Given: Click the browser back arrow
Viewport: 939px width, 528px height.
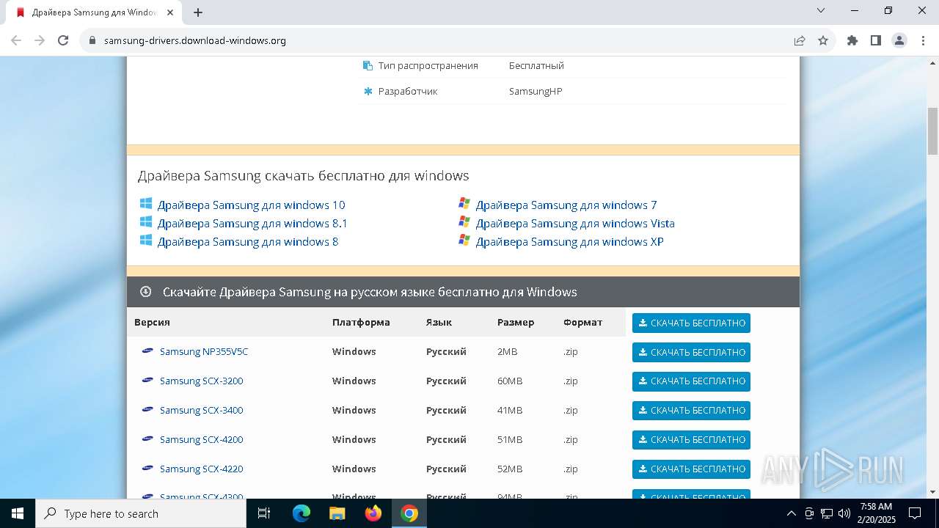Looking at the screenshot, I should [16, 40].
